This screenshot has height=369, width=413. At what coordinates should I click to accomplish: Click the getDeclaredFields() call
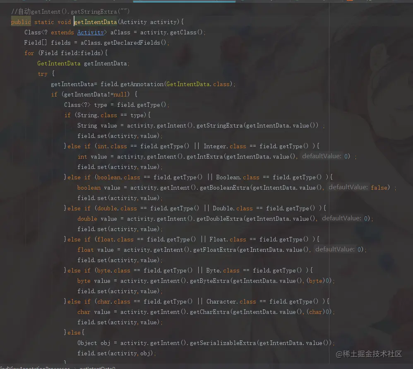[135, 43]
